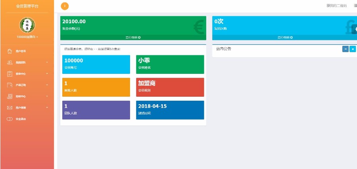Click the 100000 会员账号 card
This screenshot has height=169, width=357.
coord(96,64)
